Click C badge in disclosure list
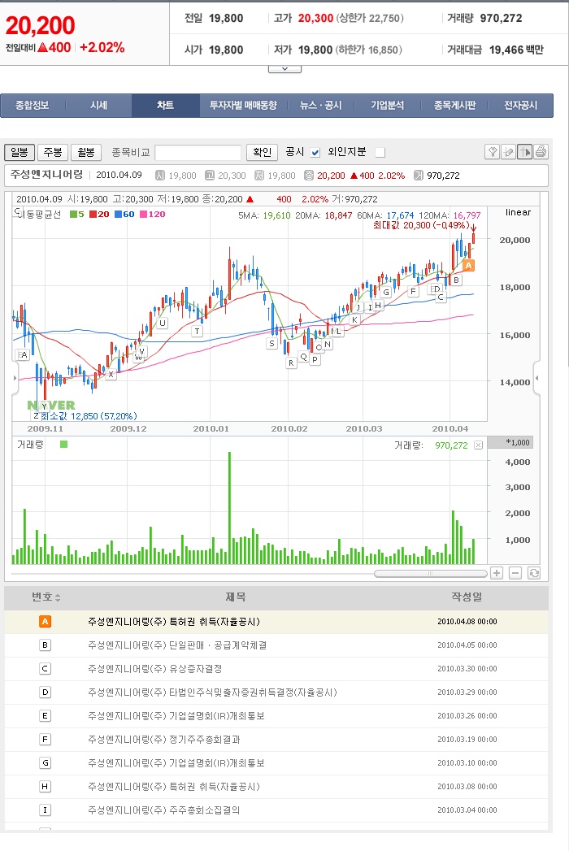569x851 pixels. [x=45, y=669]
